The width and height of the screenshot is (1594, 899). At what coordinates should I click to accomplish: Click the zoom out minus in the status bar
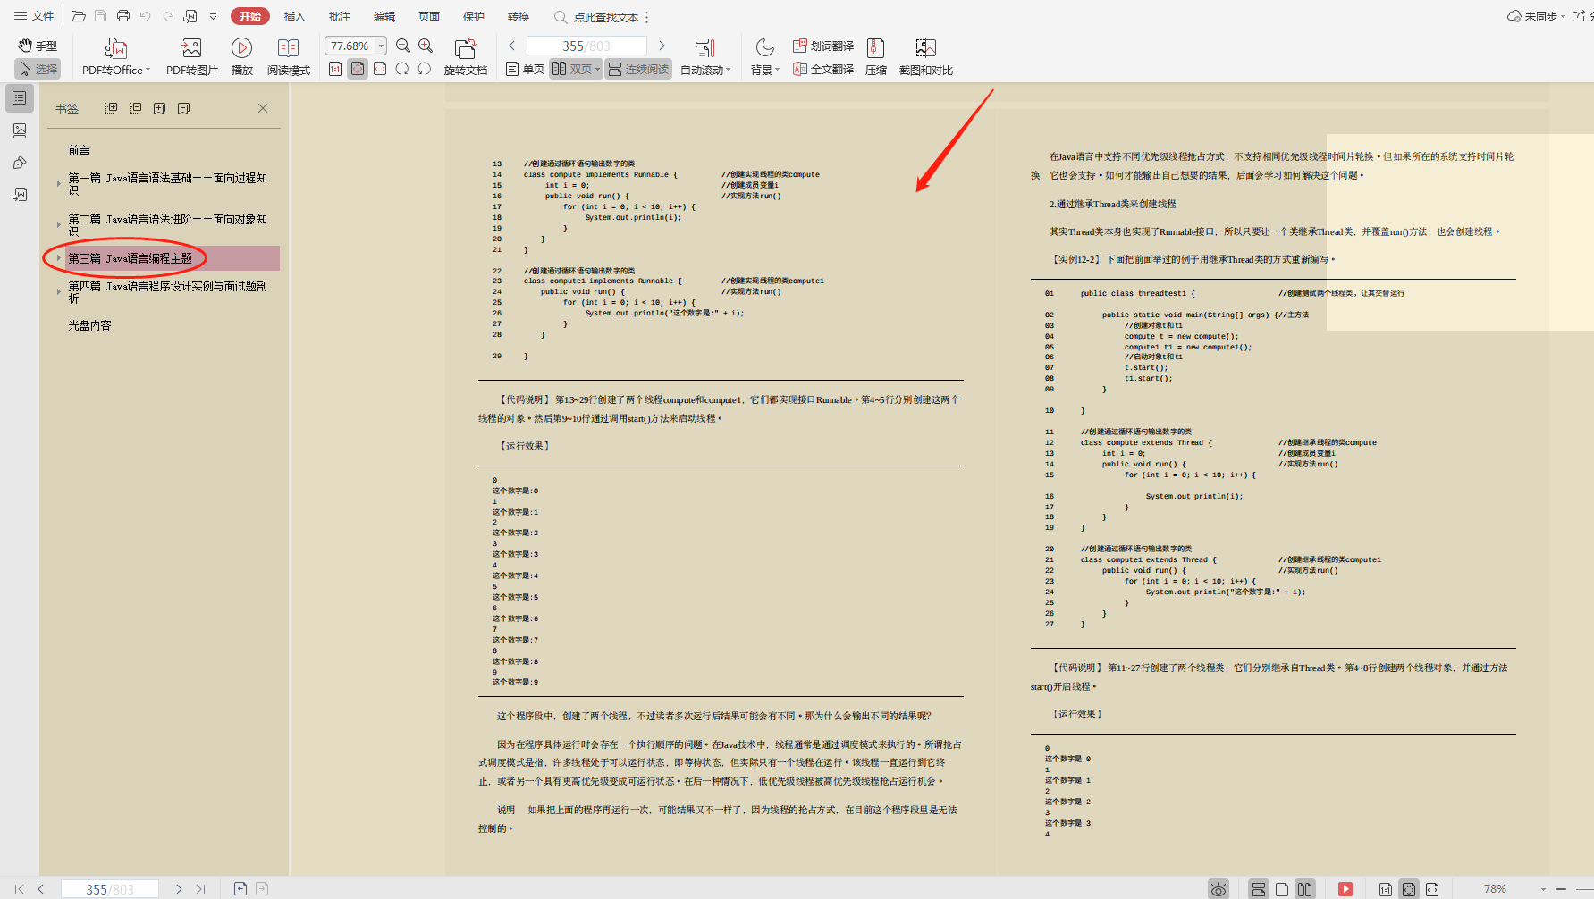click(x=1561, y=889)
